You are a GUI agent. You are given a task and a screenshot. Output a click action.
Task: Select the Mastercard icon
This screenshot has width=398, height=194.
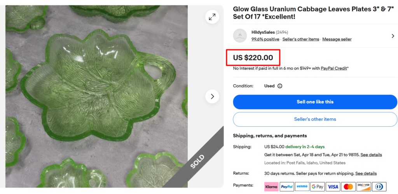(x=348, y=187)
